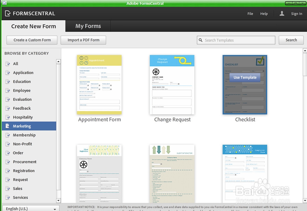Select the Employee category label

point(22,91)
